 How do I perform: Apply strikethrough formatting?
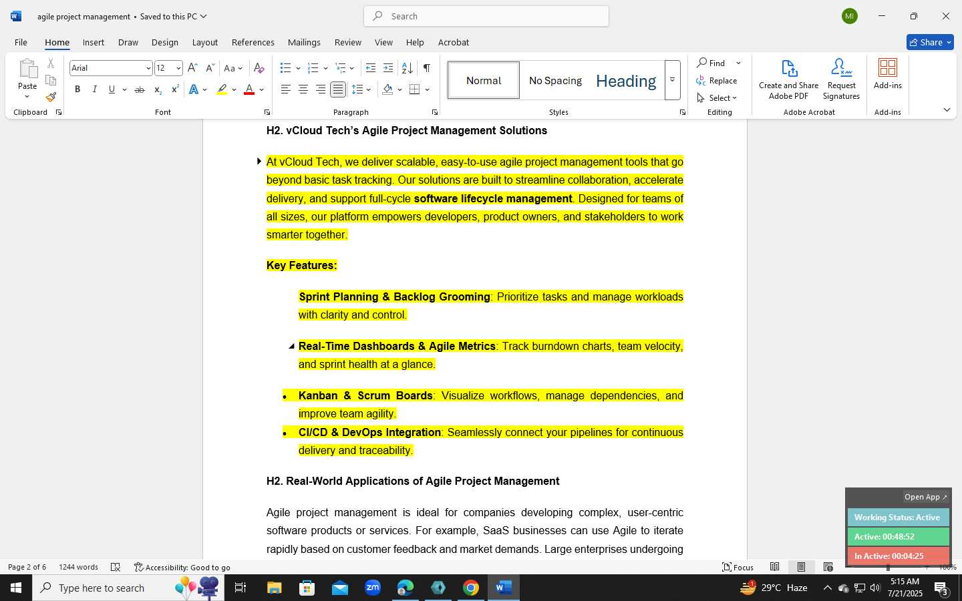point(139,89)
